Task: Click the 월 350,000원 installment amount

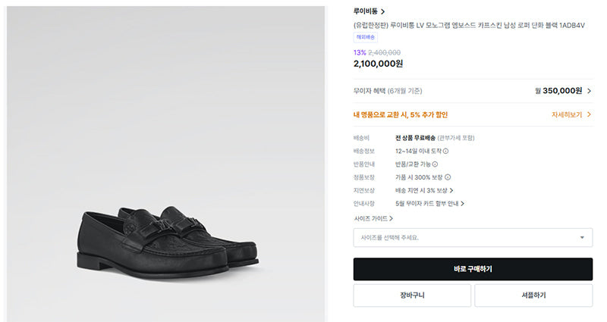Action: coord(558,91)
